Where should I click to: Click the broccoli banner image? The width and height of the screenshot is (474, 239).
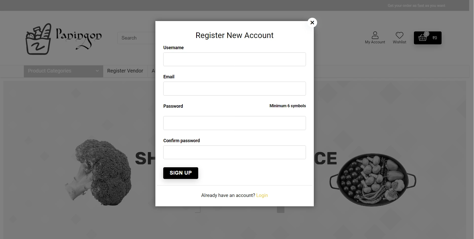[x=98, y=172]
